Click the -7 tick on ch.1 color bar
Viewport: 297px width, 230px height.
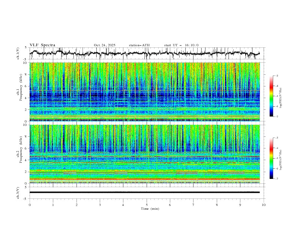pos(276,117)
